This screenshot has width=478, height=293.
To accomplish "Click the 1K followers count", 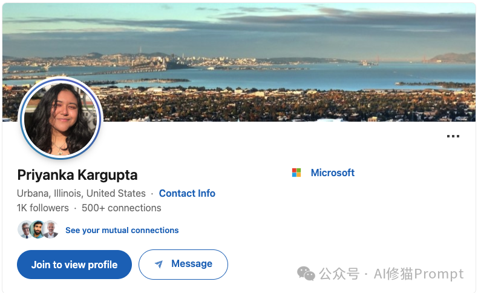I will (43, 208).
